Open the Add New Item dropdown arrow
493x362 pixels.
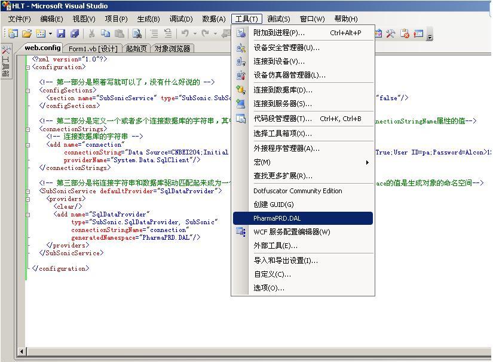coord(50,33)
